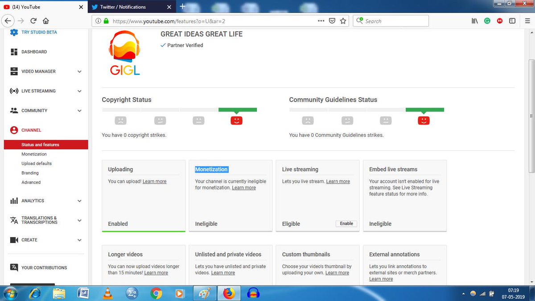
Task: Close the Twitter / Notifications tab
Action: (x=169, y=7)
